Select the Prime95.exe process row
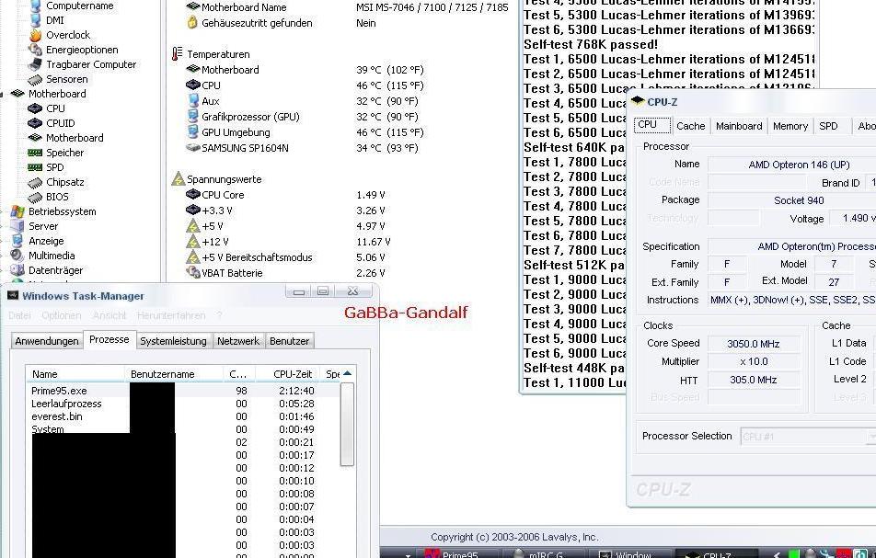 183,391
